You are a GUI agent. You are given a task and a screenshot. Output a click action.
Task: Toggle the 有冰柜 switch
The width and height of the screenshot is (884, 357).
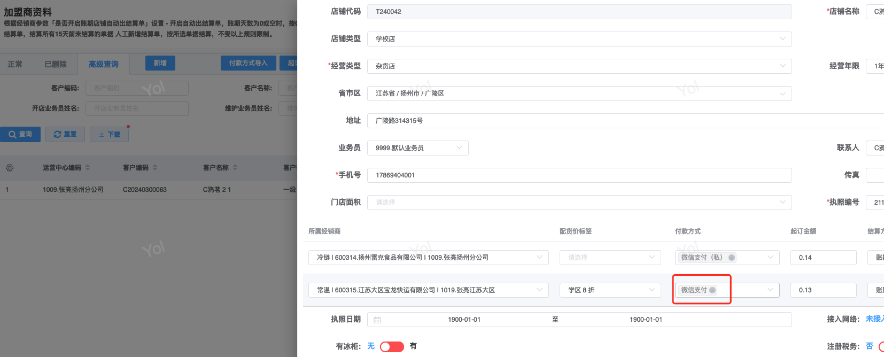tap(392, 347)
